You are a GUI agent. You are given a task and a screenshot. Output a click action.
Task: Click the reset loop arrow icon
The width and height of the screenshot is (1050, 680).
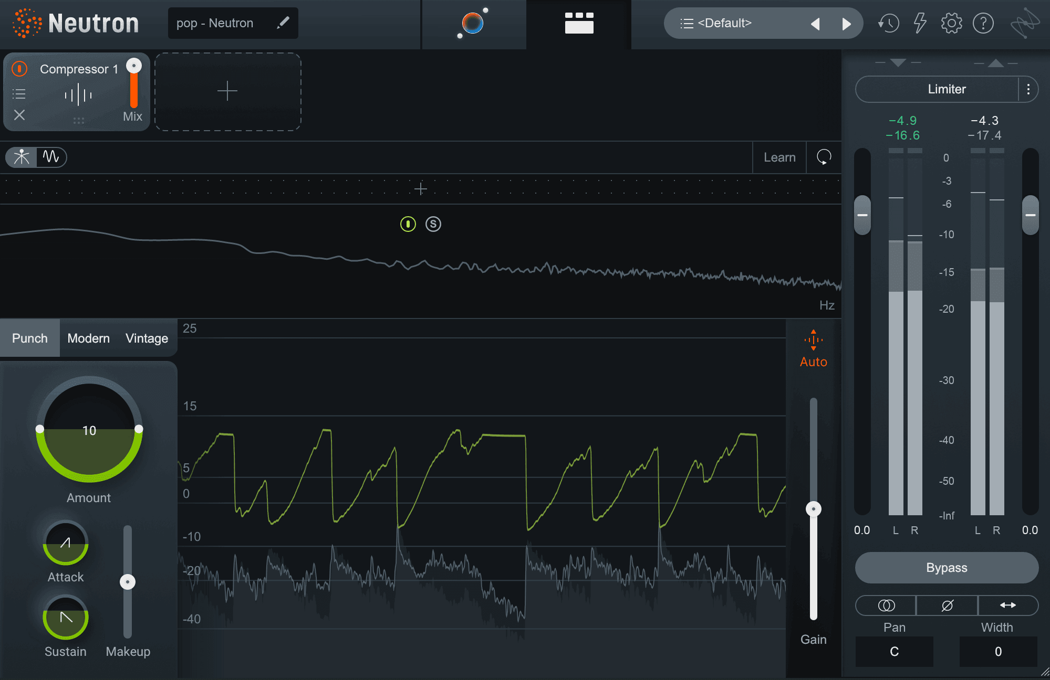pos(824,157)
